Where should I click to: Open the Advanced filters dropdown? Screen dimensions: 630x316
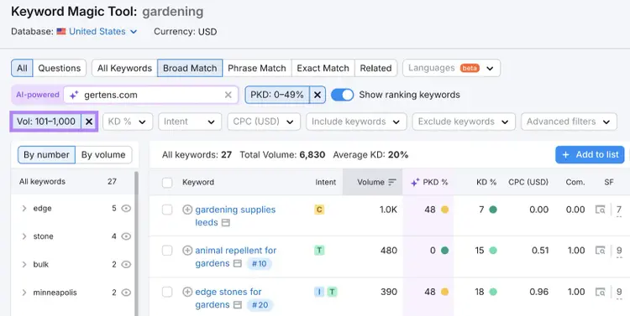tap(569, 122)
